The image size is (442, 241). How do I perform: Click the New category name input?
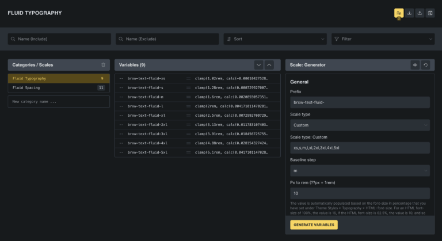click(59, 102)
